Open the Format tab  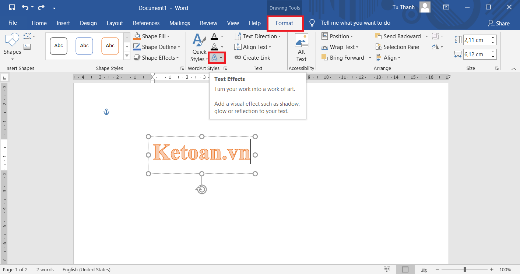pos(284,23)
